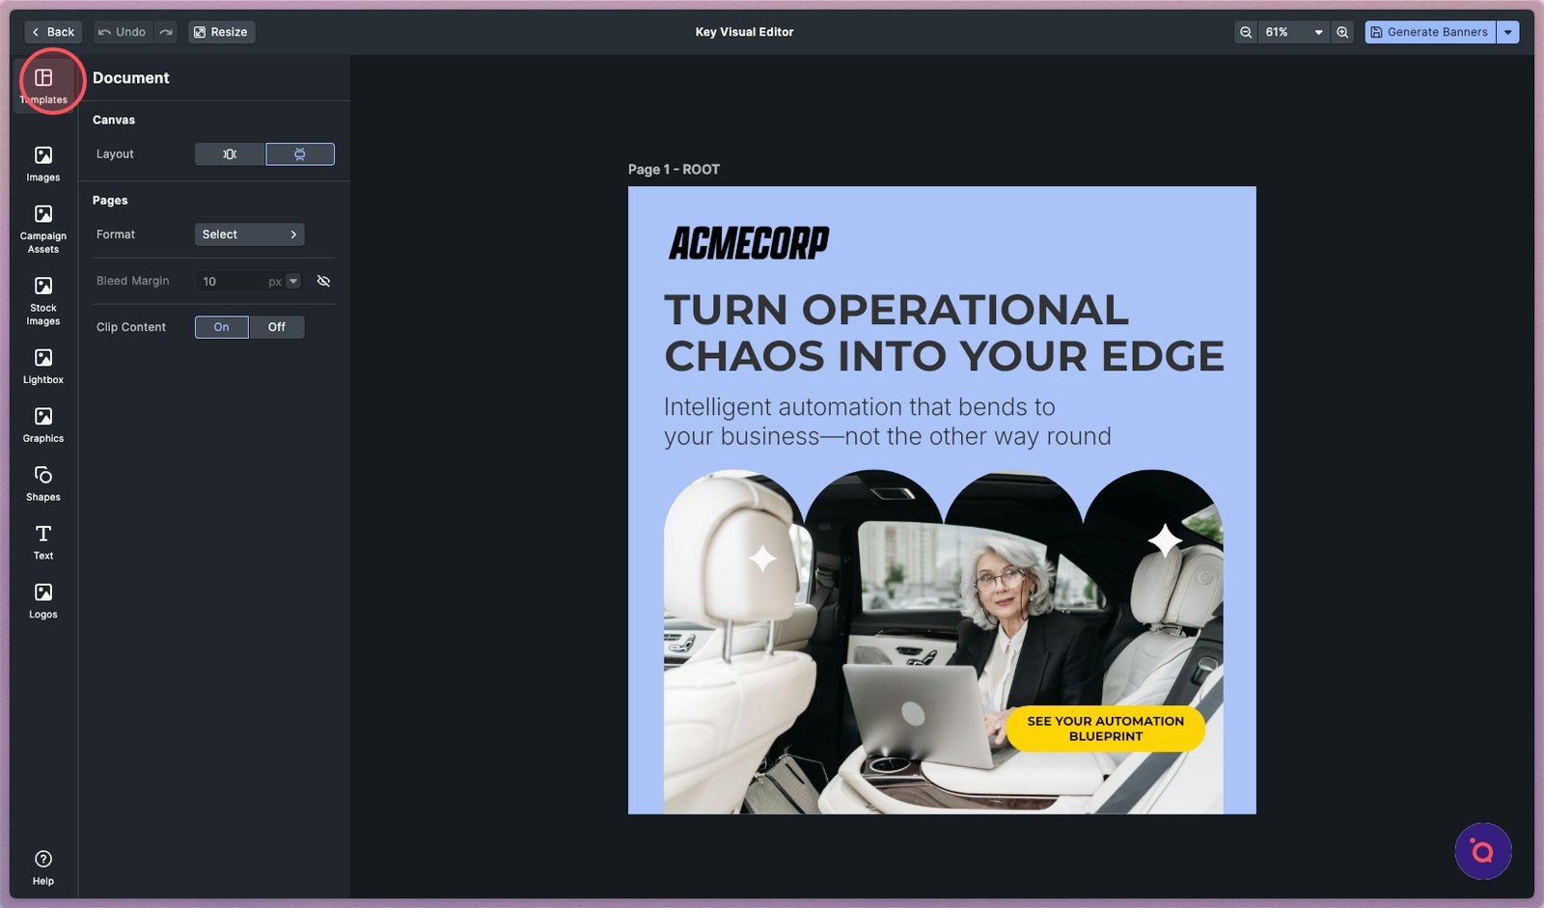Open Campaign Assets in sidebar
The width and height of the screenshot is (1544, 908).
[x=43, y=229]
